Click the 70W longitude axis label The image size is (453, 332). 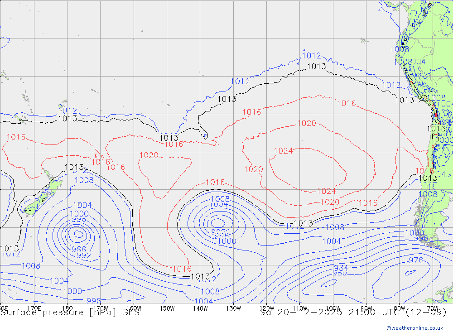coord(433,308)
